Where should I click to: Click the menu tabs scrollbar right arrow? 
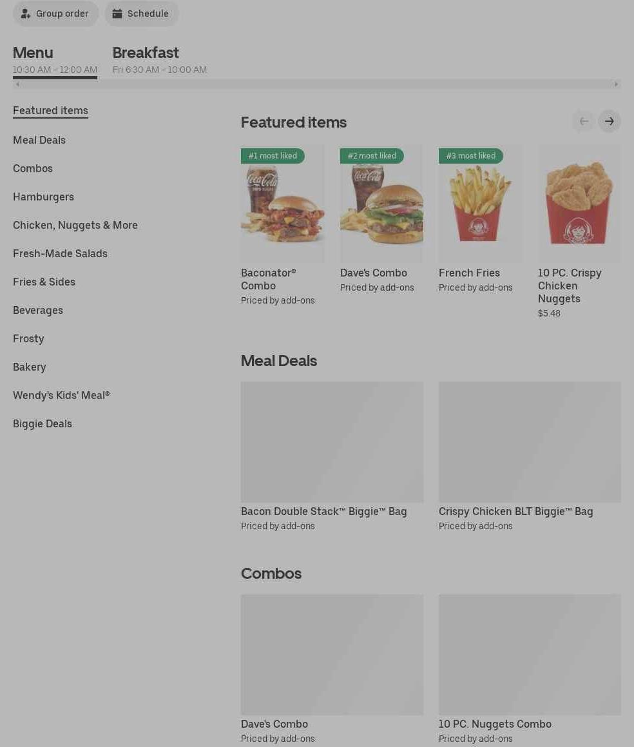(616, 84)
